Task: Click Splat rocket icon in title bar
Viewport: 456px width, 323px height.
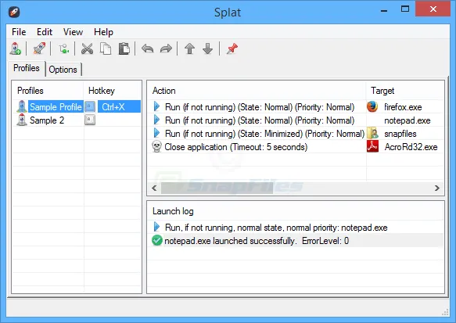Action: [x=14, y=13]
